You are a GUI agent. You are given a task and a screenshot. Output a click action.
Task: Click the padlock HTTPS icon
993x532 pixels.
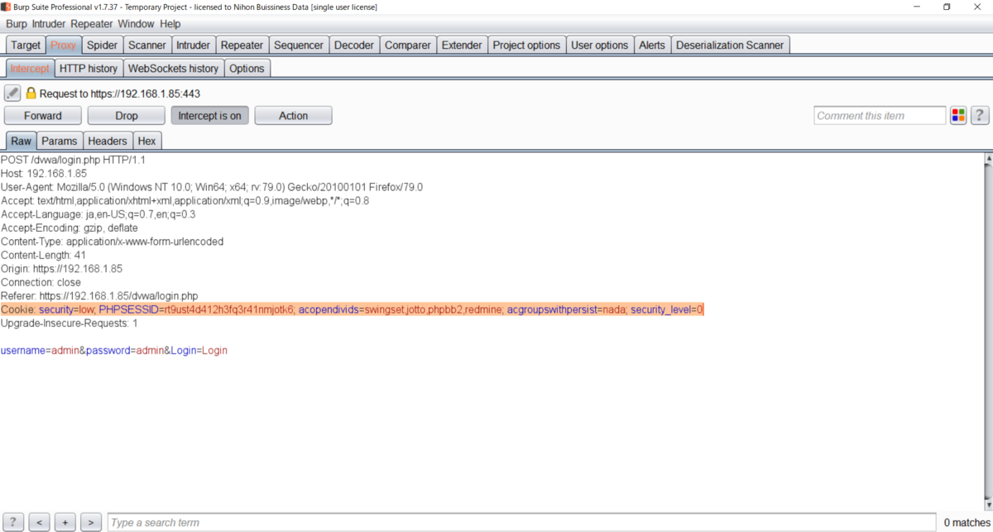click(x=31, y=93)
